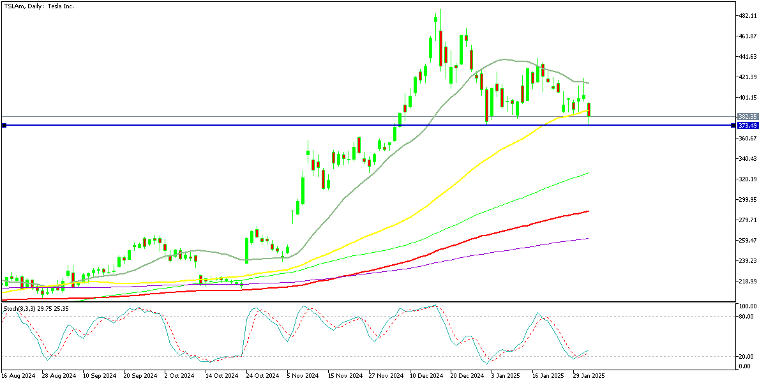Click the 100.00 stochastic scale label

coord(747,307)
